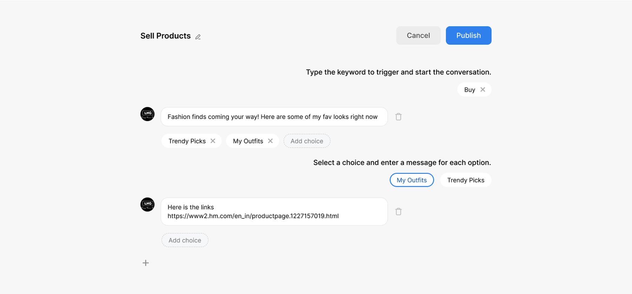Click the plus icon to add a message
The width and height of the screenshot is (632, 294).
click(146, 263)
